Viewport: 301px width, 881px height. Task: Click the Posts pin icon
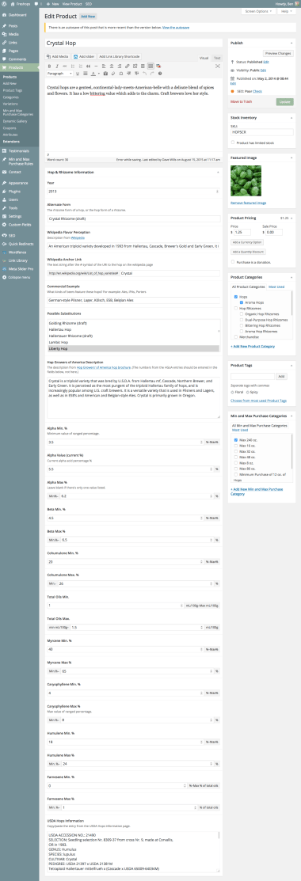(x=5, y=26)
